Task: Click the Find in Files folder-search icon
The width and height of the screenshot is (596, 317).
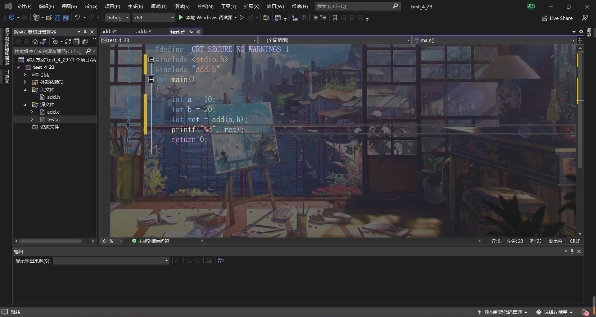Action: (266, 18)
